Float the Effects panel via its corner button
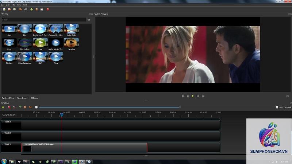292x164 pixels. [x=90, y=14]
